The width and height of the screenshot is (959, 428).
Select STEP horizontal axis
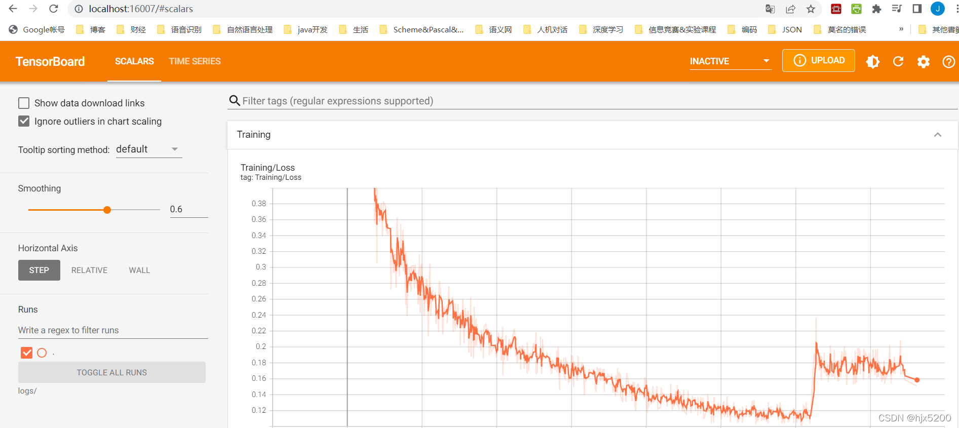point(39,270)
